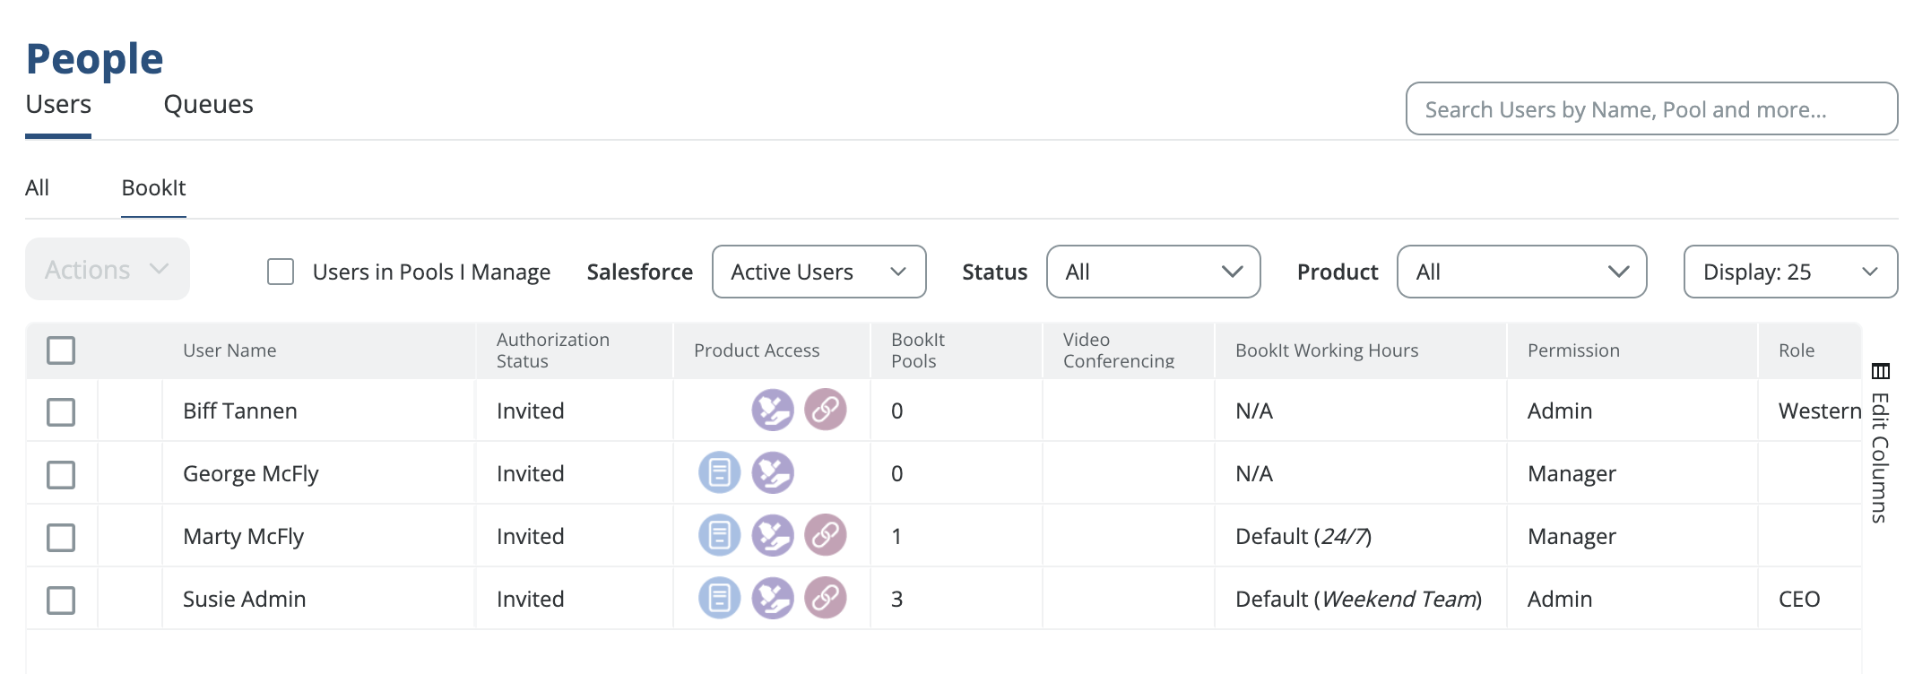Select the checkbox for Marty McFly
Screen dimensions: 1931x674
point(61,538)
